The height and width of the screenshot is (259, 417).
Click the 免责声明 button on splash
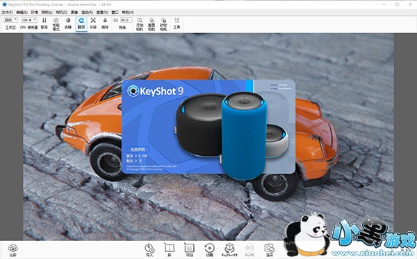click(138, 150)
